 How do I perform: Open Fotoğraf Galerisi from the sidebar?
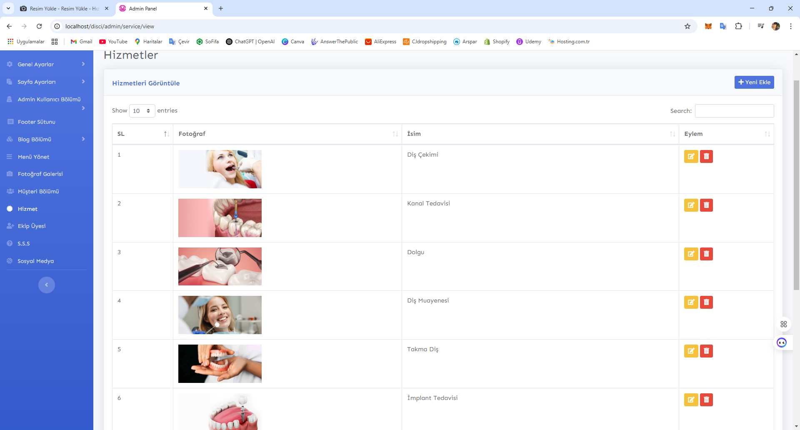click(40, 174)
